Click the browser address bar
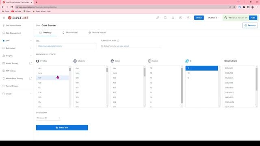This screenshot has height=146, width=260. (122, 7)
